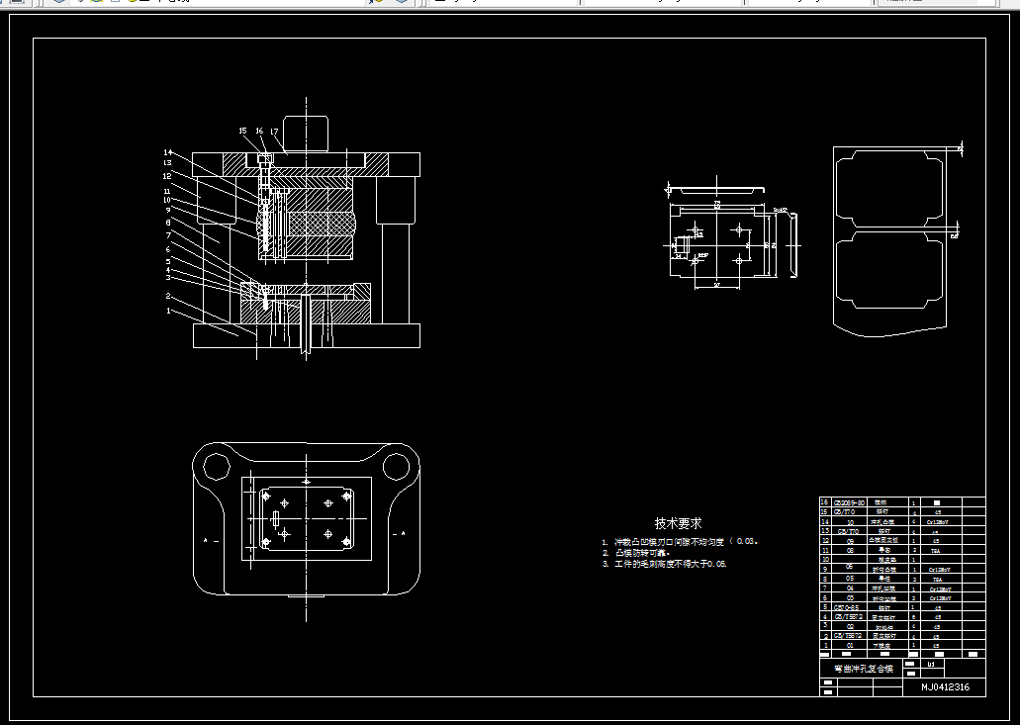Image resolution: width=1020 pixels, height=725 pixels.
Task: Click item number 16 in parts list
Action: [x=824, y=502]
